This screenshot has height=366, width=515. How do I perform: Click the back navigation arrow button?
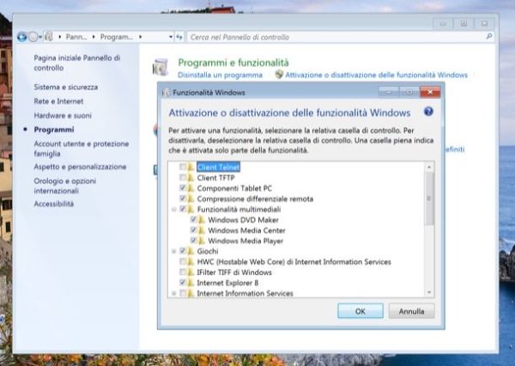(x=21, y=38)
